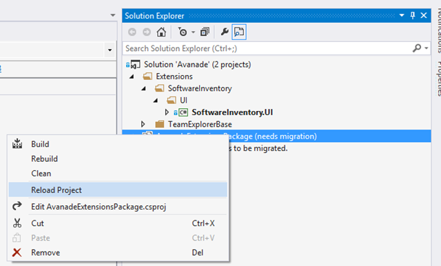Click the arrow icon beside Edit csproj
Screen dimensions: 441x266
17,206
